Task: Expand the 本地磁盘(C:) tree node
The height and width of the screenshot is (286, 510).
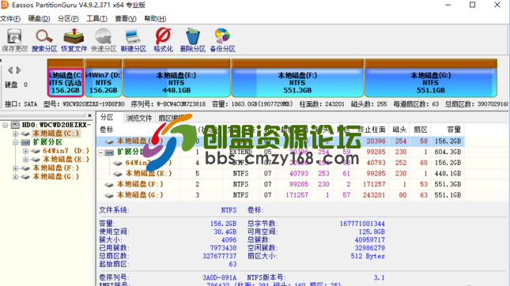Action: 15,134
